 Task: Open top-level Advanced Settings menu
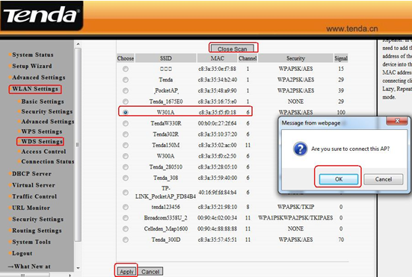click(39, 78)
